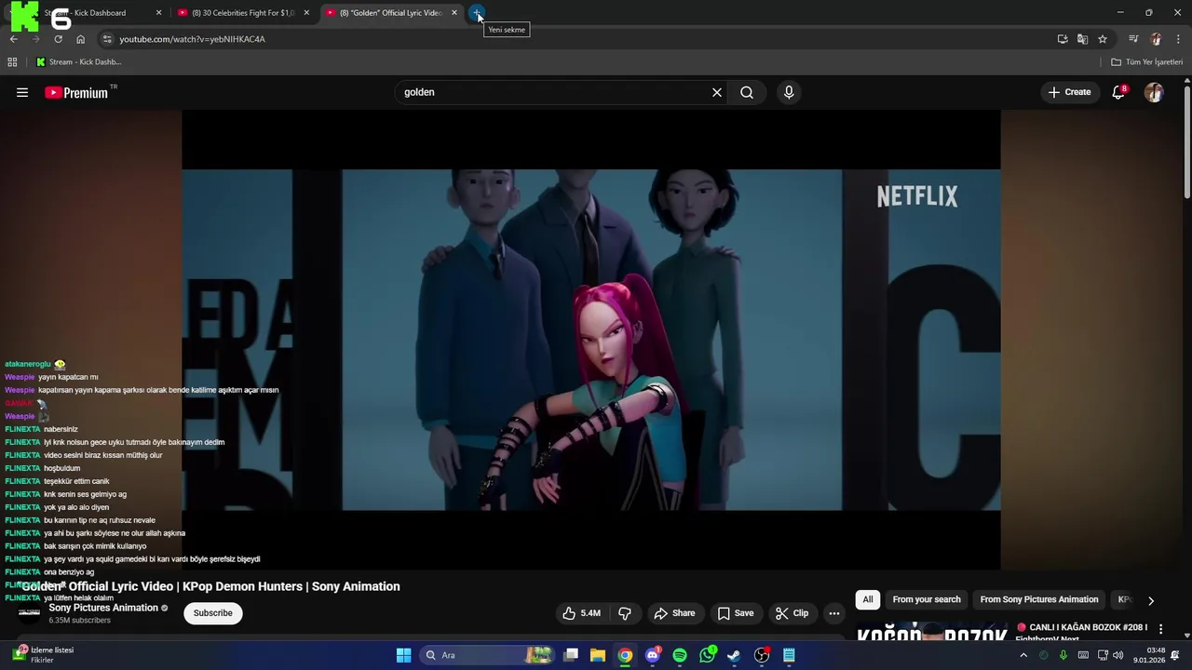Create a clip of the video

click(x=792, y=613)
